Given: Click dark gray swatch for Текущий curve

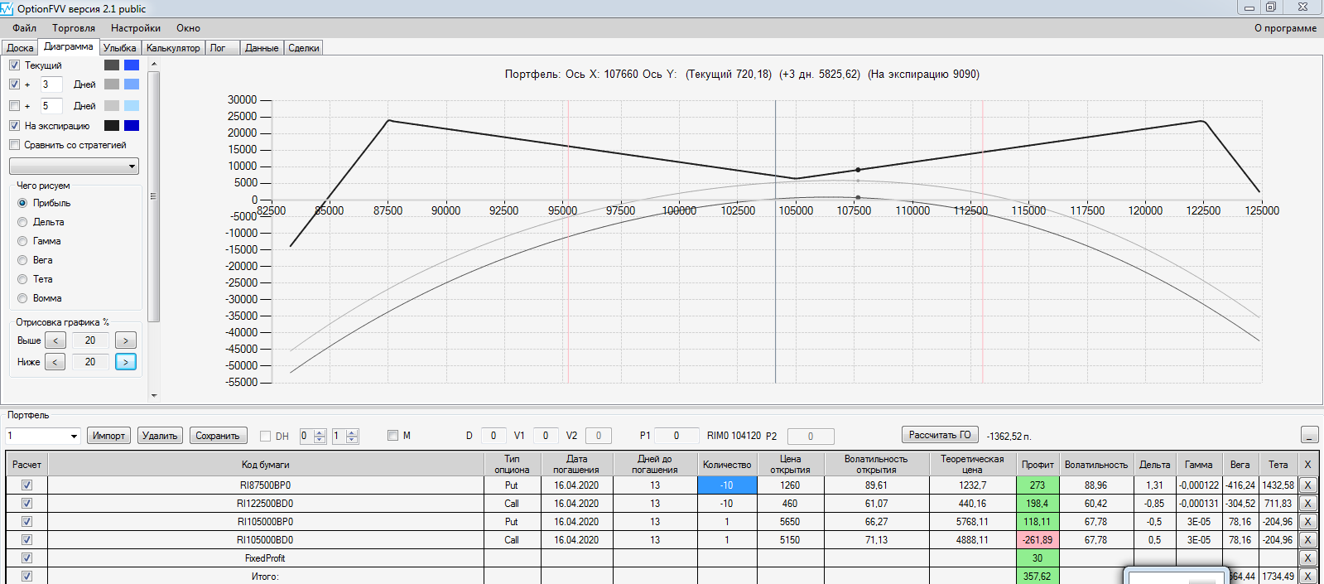Looking at the screenshot, I should 112,65.
